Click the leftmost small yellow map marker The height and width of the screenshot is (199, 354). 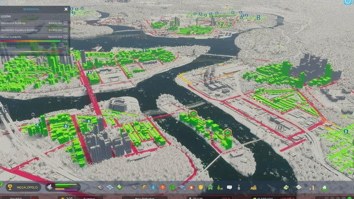point(73,55)
